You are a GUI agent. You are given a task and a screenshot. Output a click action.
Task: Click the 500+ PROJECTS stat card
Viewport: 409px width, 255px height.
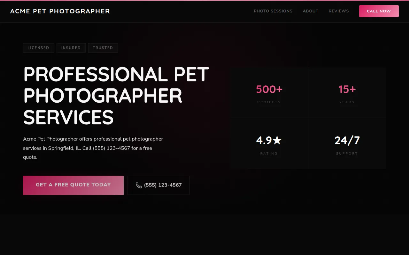[269, 93]
